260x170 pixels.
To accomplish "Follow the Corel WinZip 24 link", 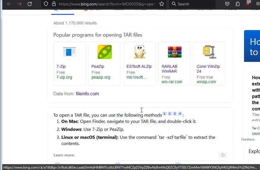I will pyautogui.click(x=208, y=69).
